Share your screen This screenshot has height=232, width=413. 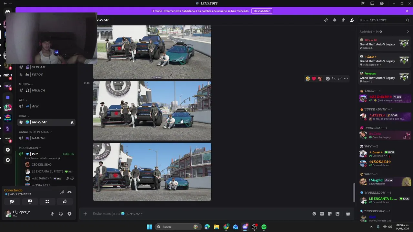pyautogui.click(x=30, y=201)
